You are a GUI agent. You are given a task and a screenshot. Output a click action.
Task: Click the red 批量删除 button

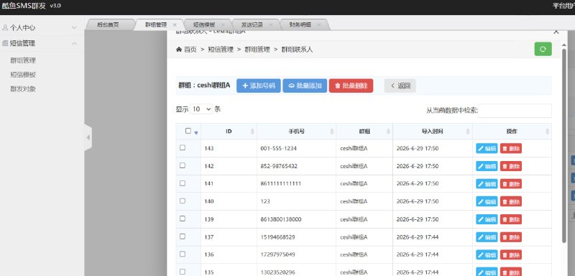click(x=351, y=86)
